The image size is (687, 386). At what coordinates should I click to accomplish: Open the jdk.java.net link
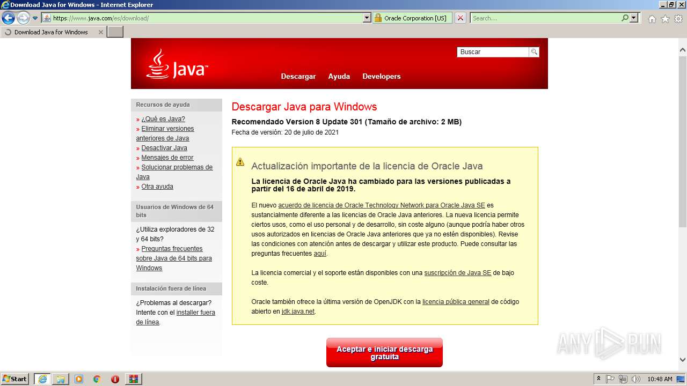pyautogui.click(x=298, y=311)
